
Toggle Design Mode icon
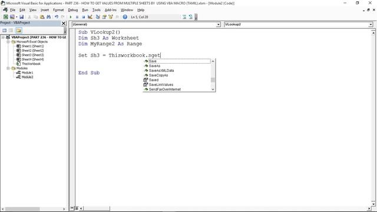90,17
